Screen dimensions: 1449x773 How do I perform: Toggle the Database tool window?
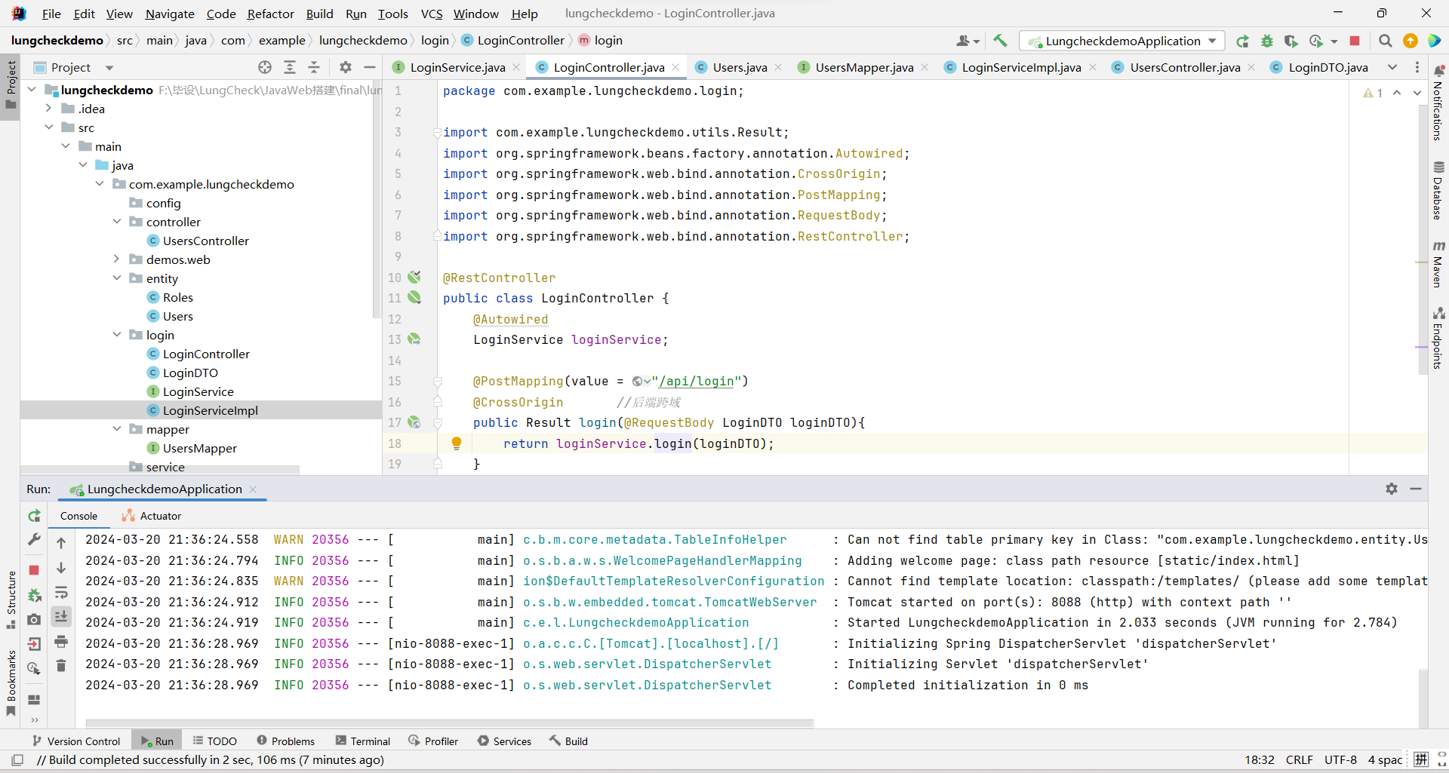click(1438, 191)
